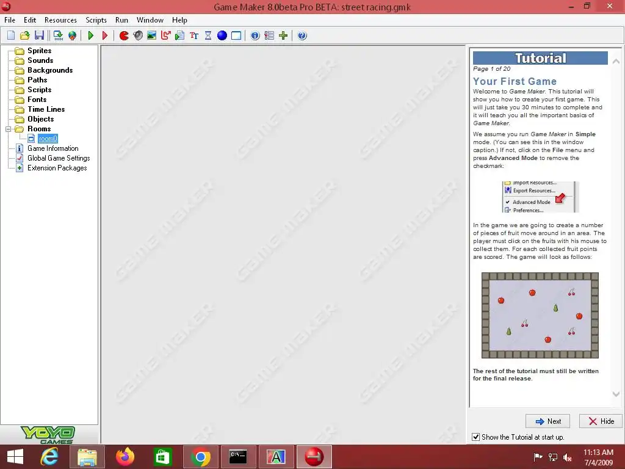Click Next in the Tutorial panel
Screen dimensions: 625x469
547,421
